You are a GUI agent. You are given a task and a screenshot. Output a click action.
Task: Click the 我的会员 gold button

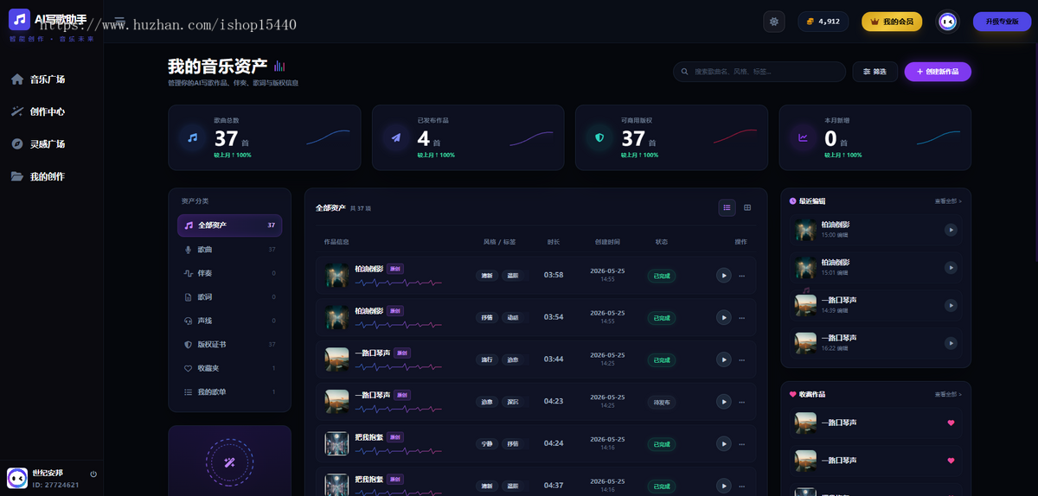click(x=892, y=22)
